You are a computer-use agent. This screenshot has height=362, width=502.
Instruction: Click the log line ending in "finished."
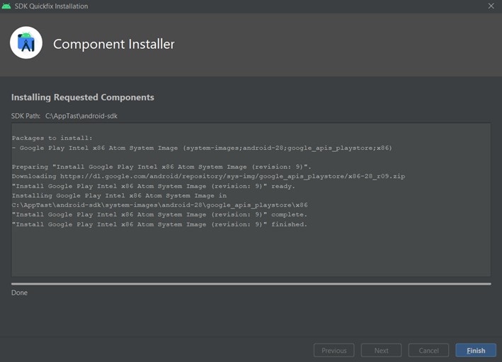pyautogui.click(x=159, y=224)
